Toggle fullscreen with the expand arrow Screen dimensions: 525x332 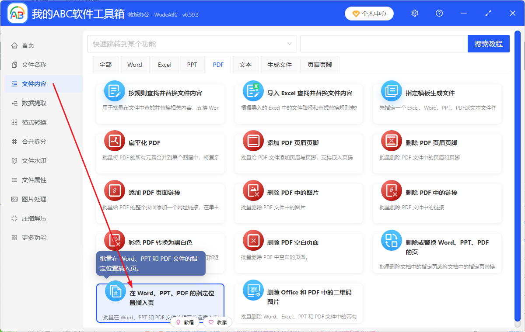(x=488, y=13)
